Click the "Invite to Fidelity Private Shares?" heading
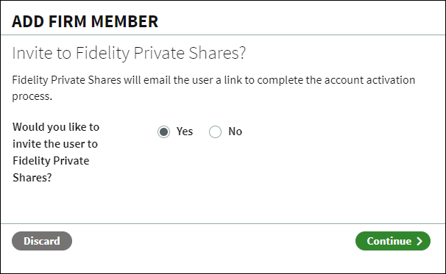This screenshot has width=446, height=274. tap(129, 53)
